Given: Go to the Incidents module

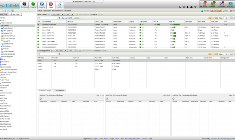Looking at the screenshot, I should [x=42, y=4].
